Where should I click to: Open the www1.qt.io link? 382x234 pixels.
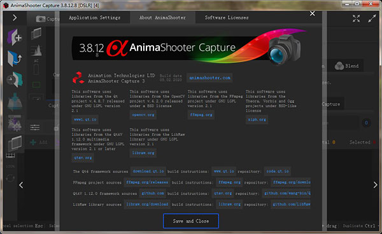[x=85, y=120]
